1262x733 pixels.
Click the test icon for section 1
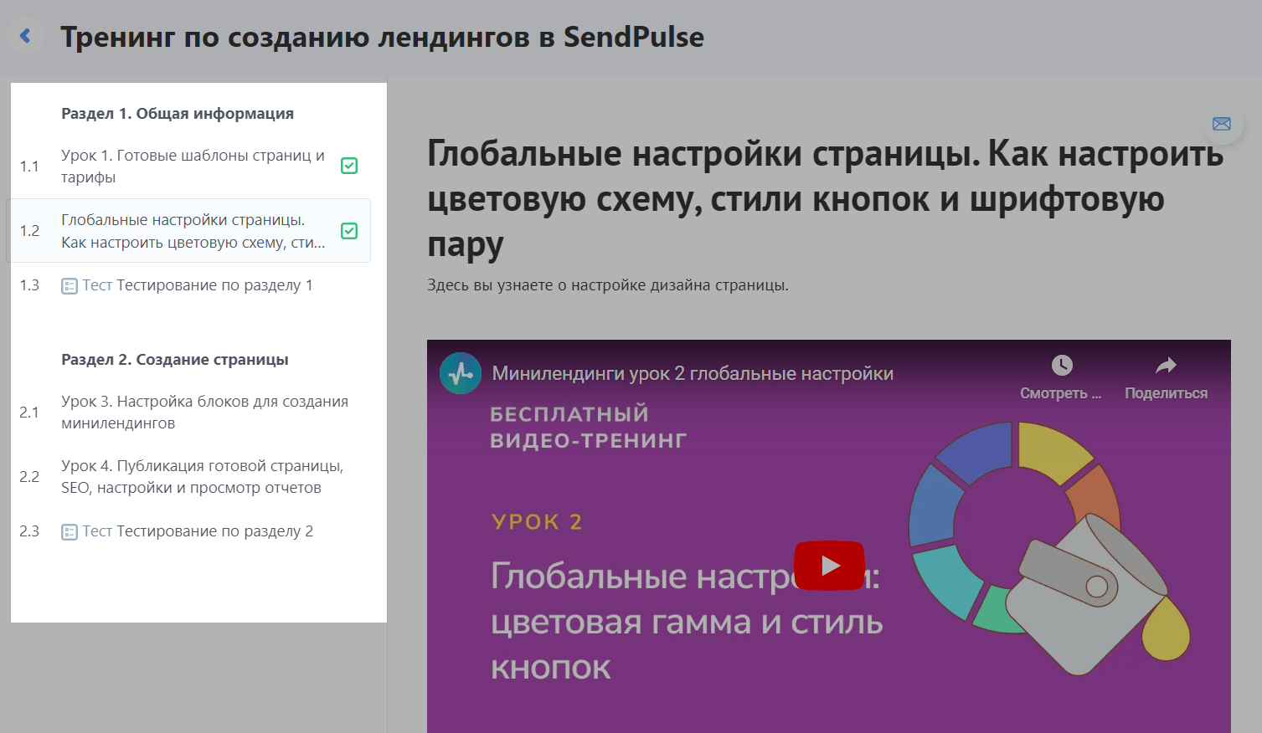pos(70,286)
